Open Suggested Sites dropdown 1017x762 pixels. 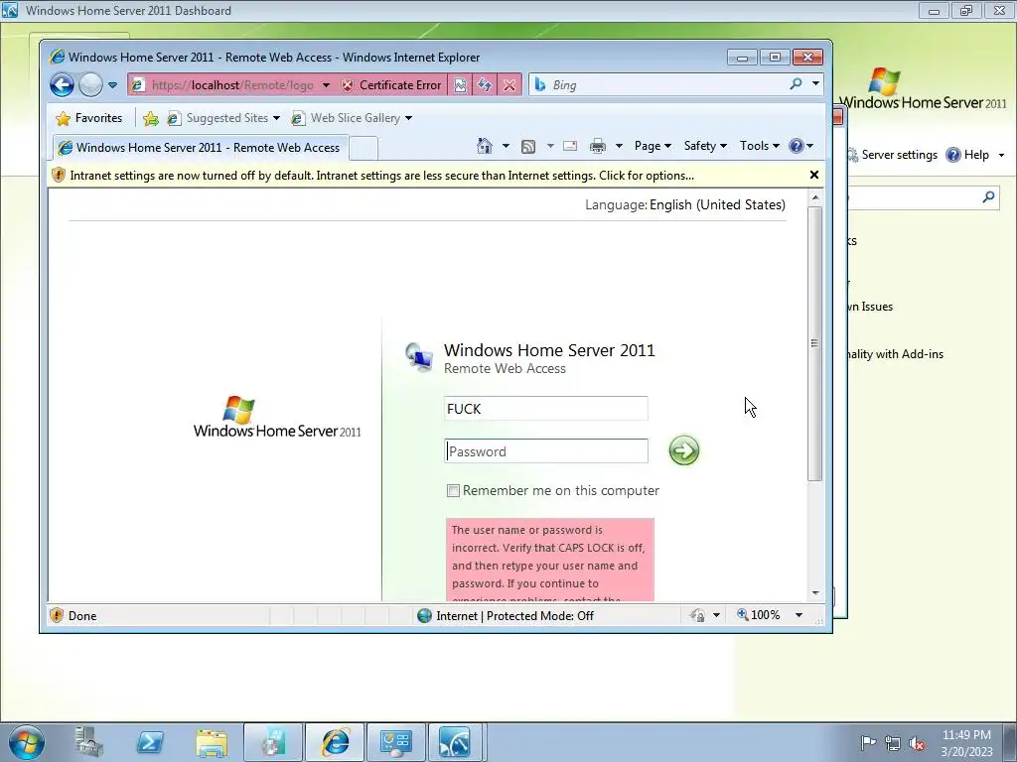[223, 118]
